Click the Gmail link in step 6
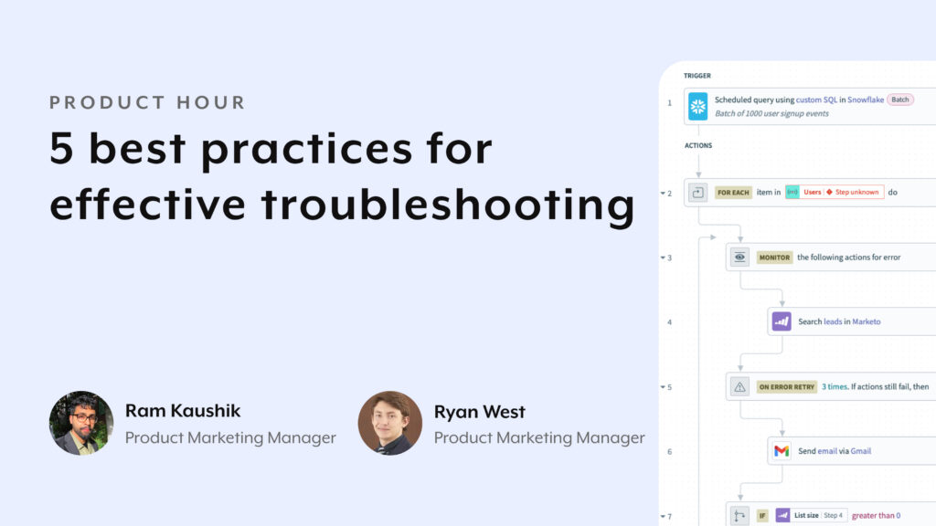The width and height of the screenshot is (936, 526). (x=861, y=451)
